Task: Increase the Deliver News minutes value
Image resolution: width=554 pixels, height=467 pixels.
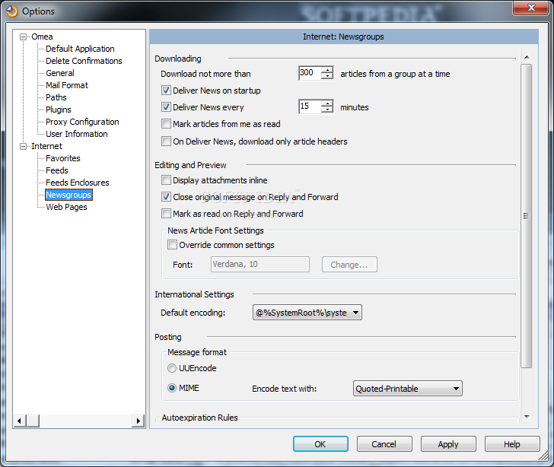Action: point(327,103)
